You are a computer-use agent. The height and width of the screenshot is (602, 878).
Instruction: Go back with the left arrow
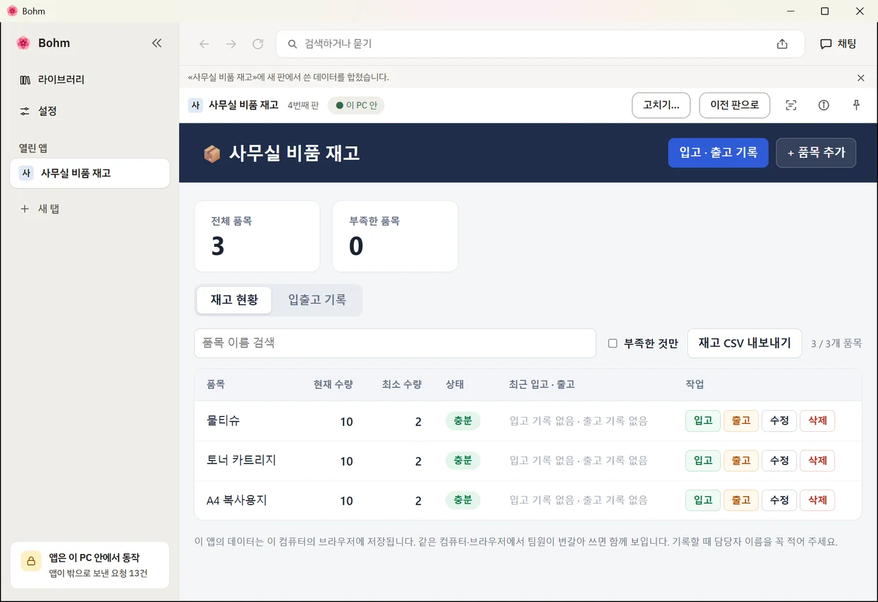click(x=204, y=44)
